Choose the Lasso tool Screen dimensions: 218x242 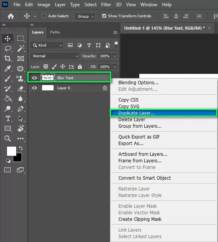[8, 48]
